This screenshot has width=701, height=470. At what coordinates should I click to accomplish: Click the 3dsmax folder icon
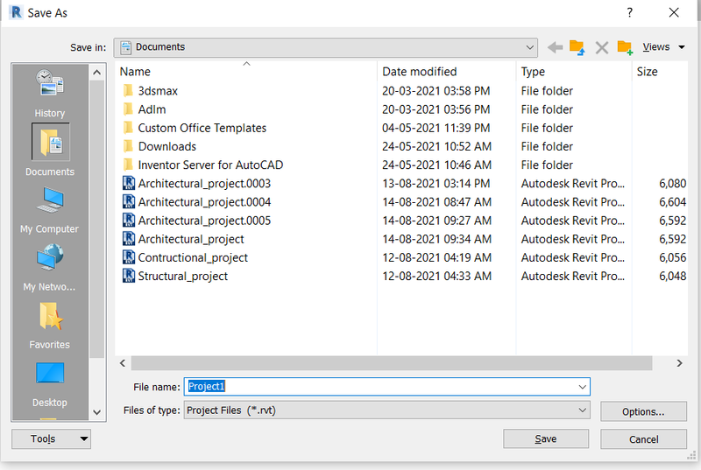coord(128,91)
